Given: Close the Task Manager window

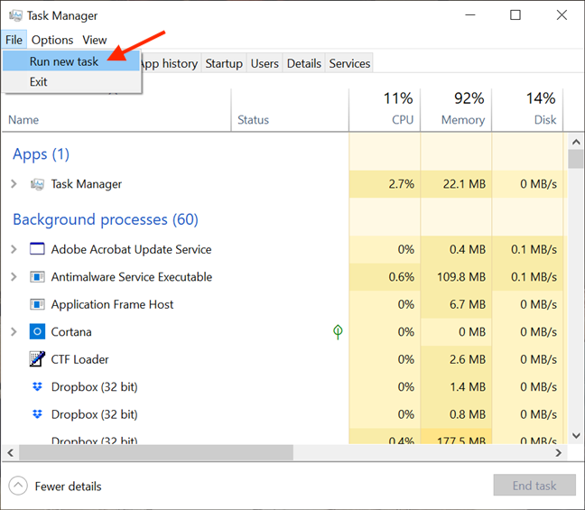Looking at the screenshot, I should tap(562, 15).
